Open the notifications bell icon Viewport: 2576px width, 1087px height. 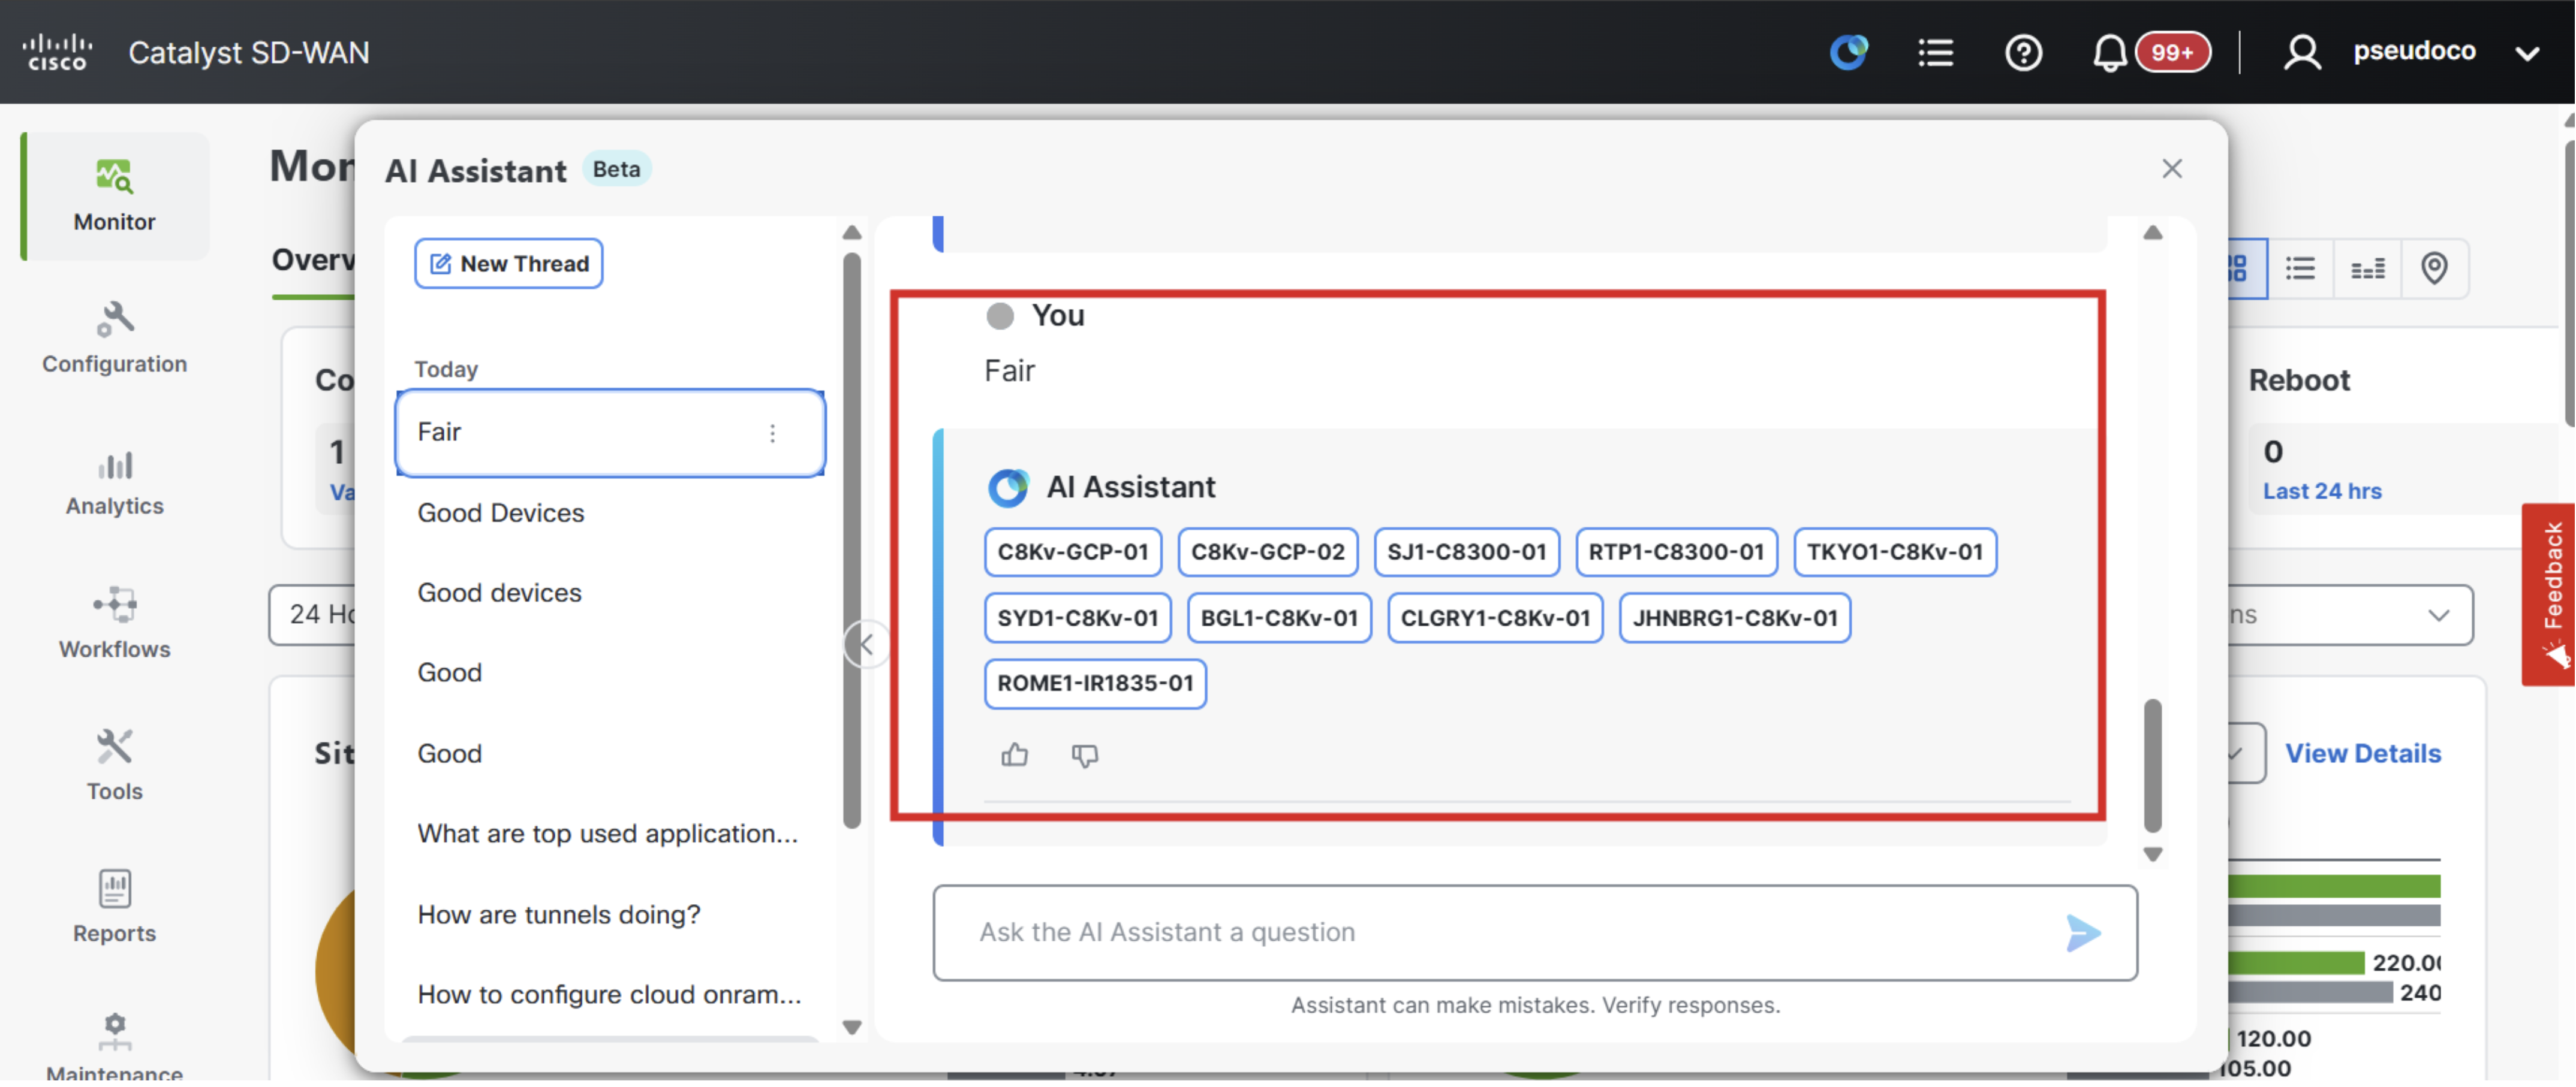point(2109,52)
